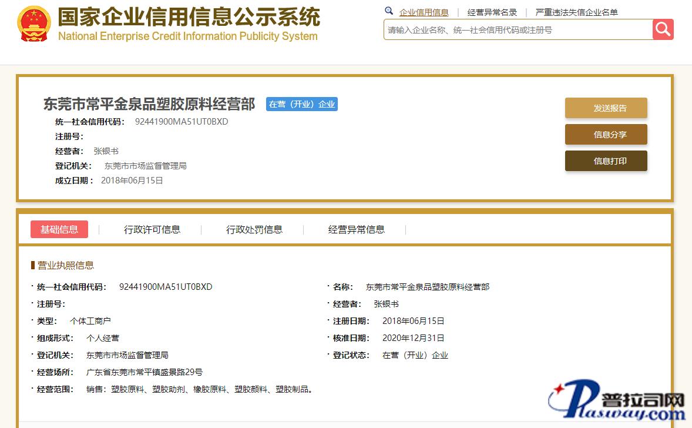The width and height of the screenshot is (692, 428).
Task: Click the 营业执照信息 section heading
Action: (65, 265)
